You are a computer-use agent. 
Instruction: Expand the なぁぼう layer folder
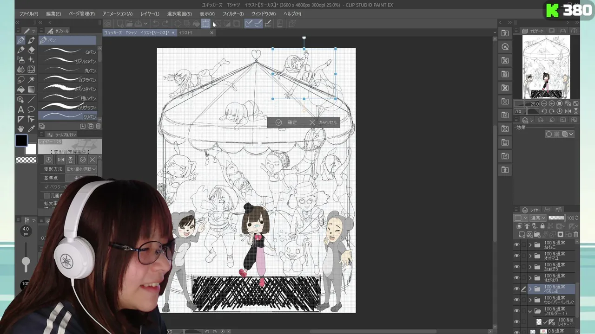(x=530, y=267)
